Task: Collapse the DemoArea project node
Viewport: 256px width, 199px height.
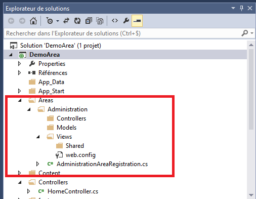Action: [x=11, y=55]
